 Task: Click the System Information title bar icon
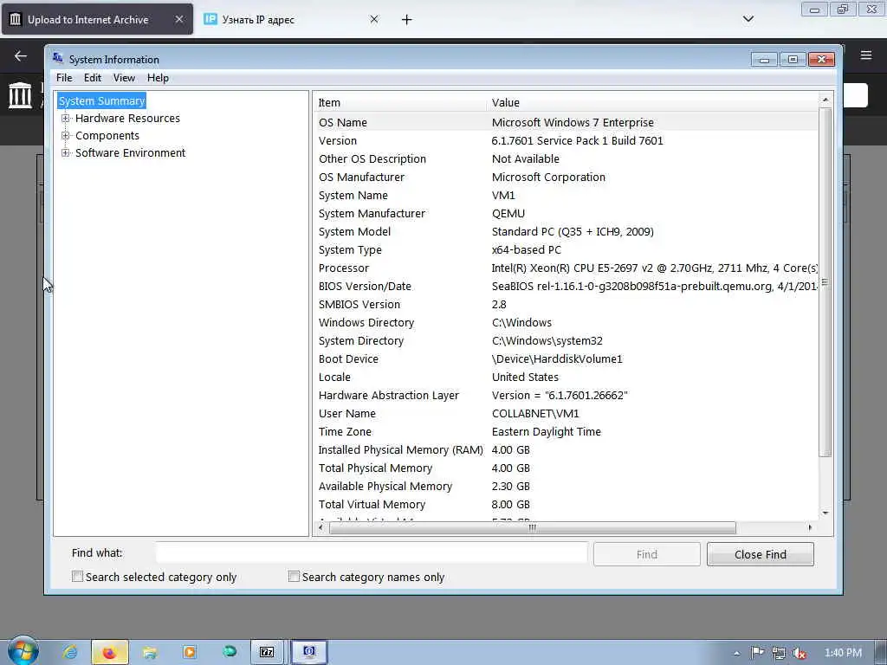[x=58, y=58]
